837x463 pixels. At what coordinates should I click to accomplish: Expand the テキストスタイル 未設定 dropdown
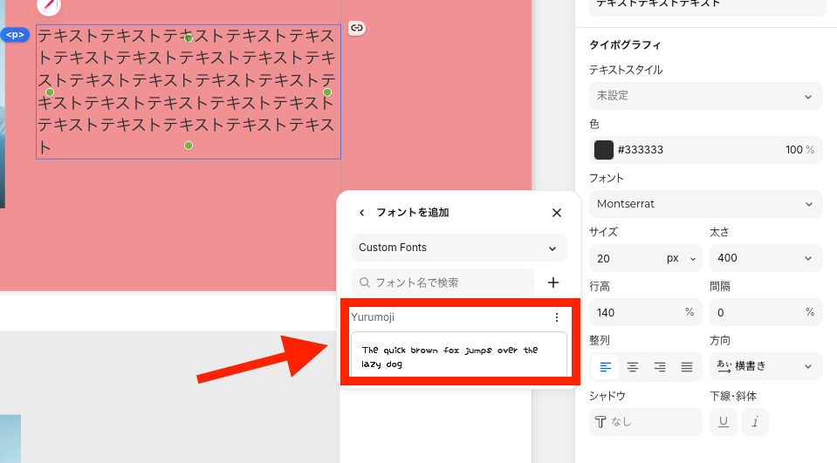coord(705,96)
